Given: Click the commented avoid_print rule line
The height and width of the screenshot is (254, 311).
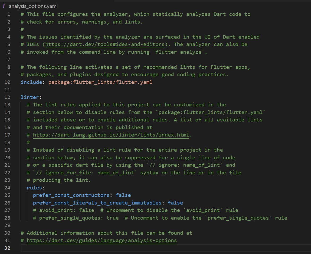Looking at the screenshot, I should click(136, 210).
